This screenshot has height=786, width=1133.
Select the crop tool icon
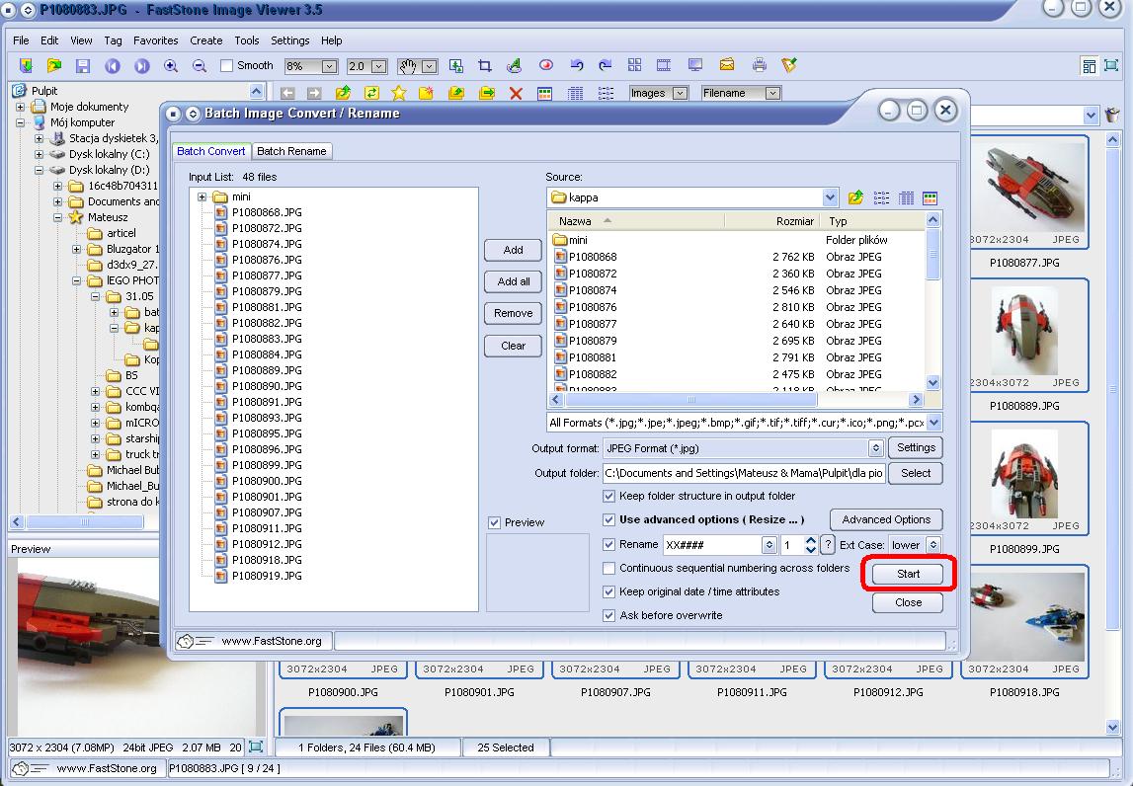(485, 66)
